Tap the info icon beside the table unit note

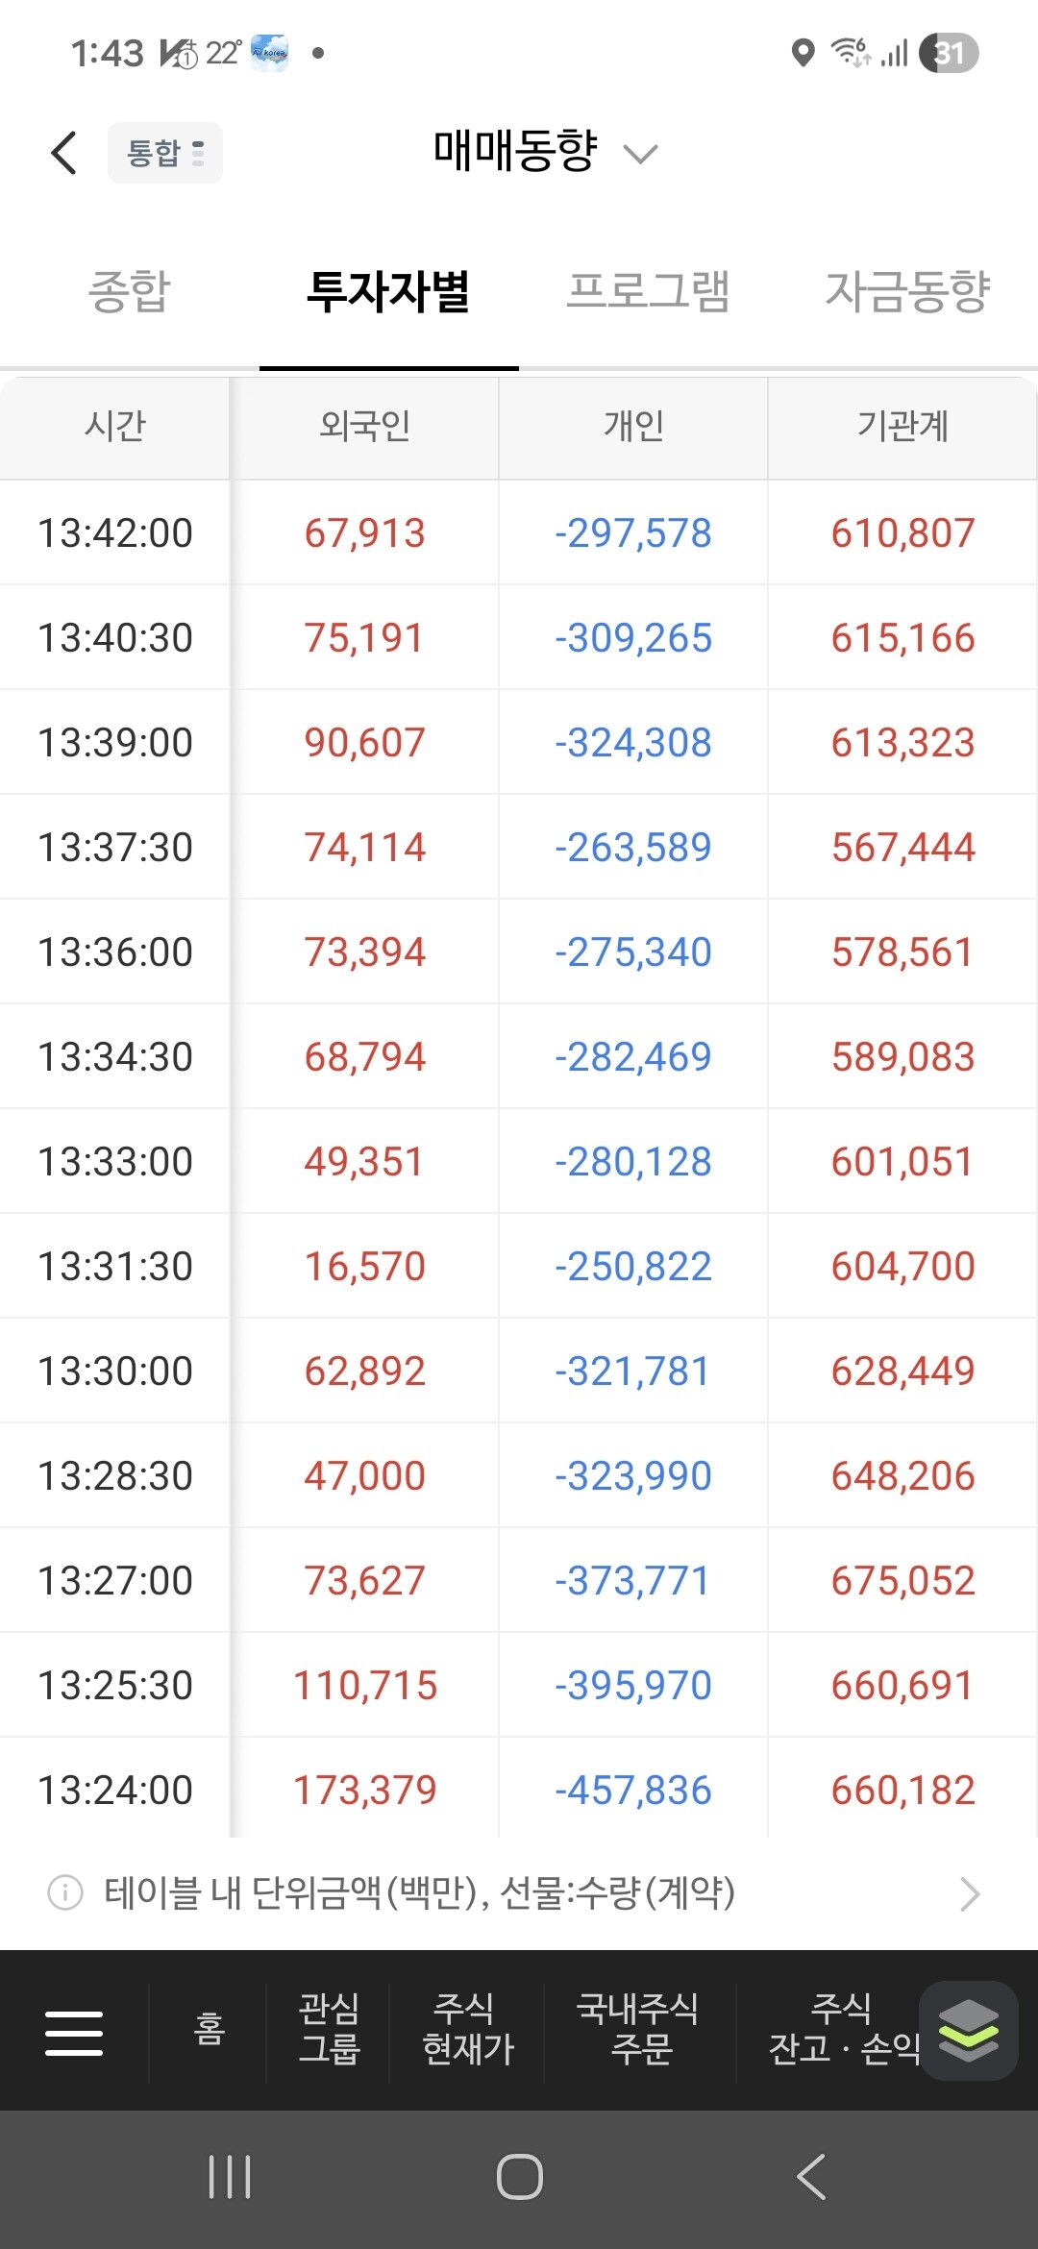click(x=65, y=1893)
